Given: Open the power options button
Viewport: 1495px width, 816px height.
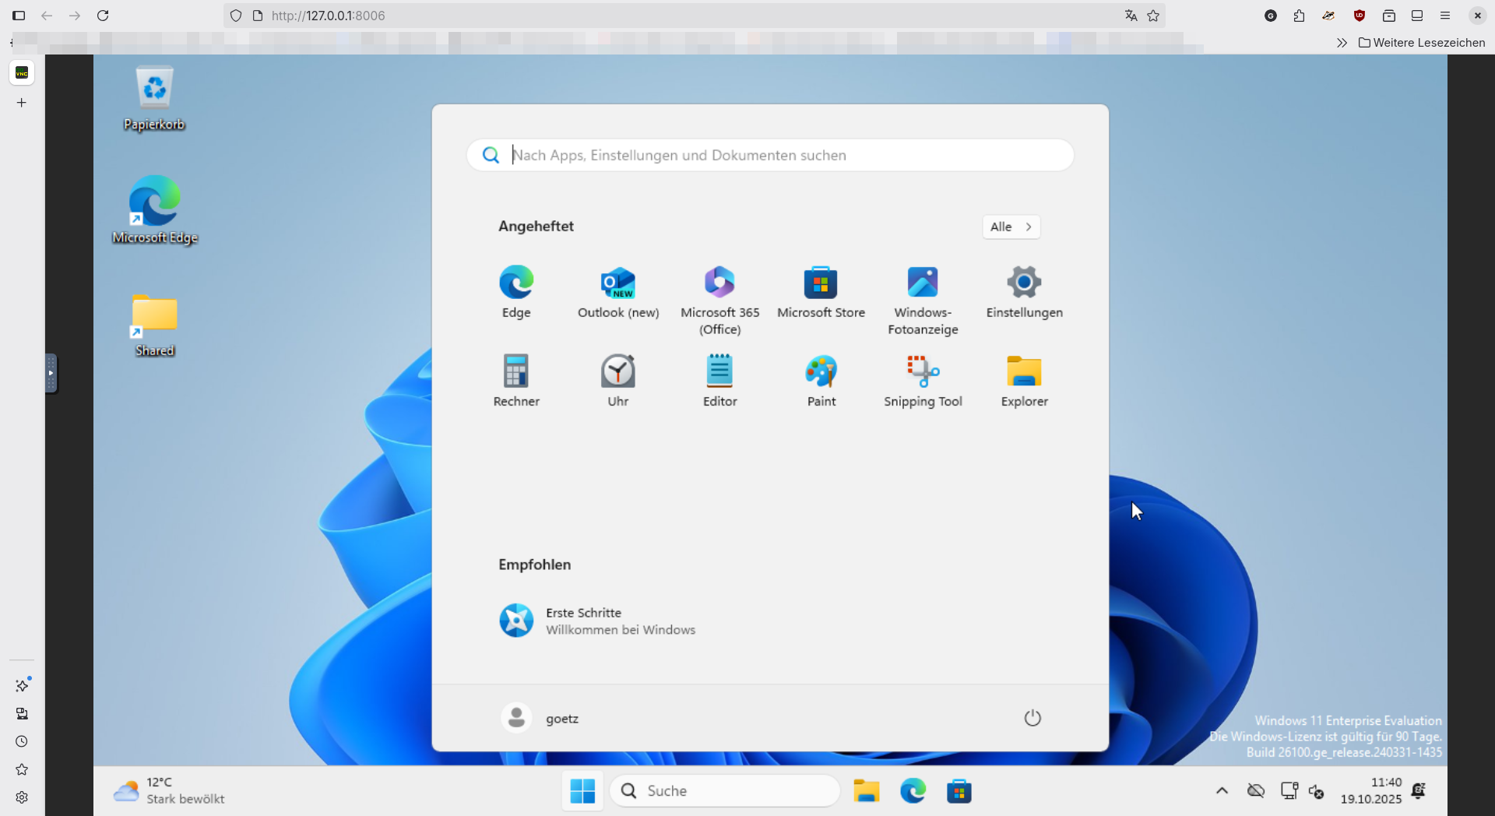Looking at the screenshot, I should (x=1032, y=718).
